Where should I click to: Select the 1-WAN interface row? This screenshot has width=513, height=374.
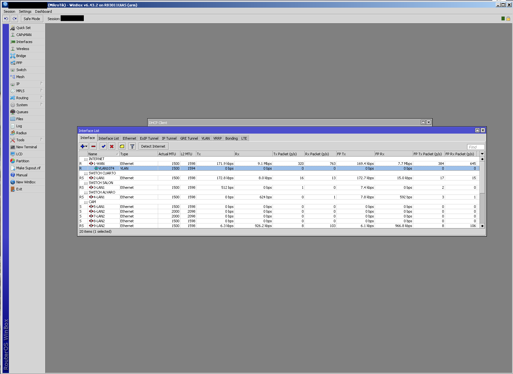coord(279,164)
